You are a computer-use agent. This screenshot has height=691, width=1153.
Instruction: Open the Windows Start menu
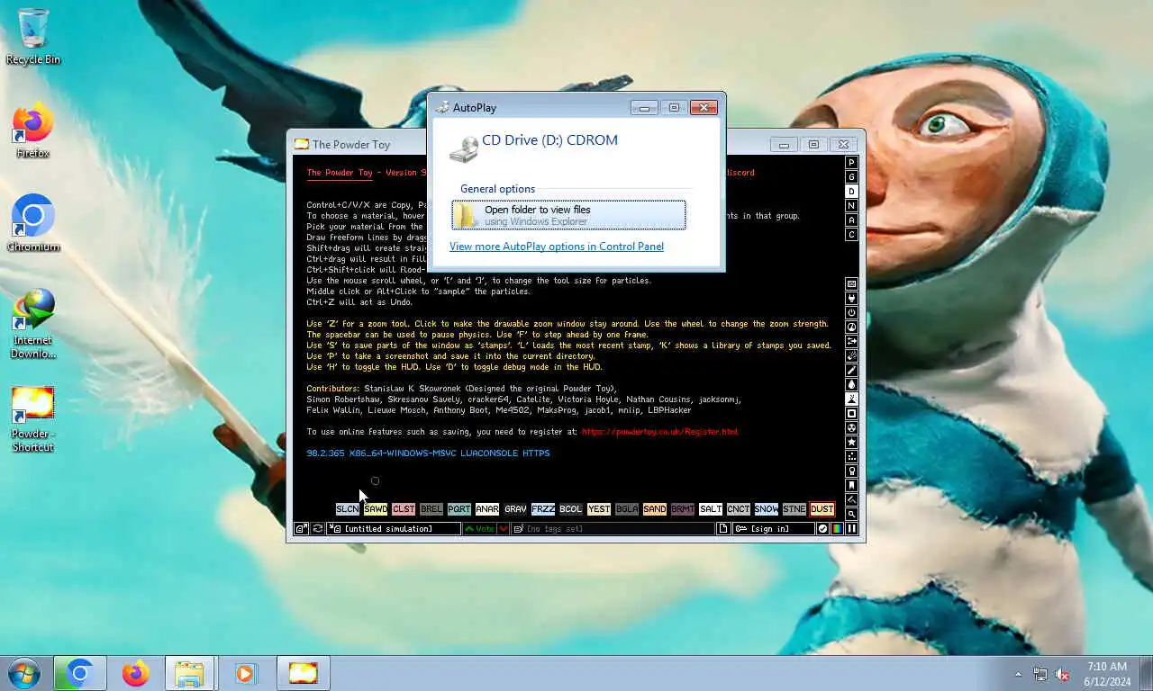pos(24,673)
